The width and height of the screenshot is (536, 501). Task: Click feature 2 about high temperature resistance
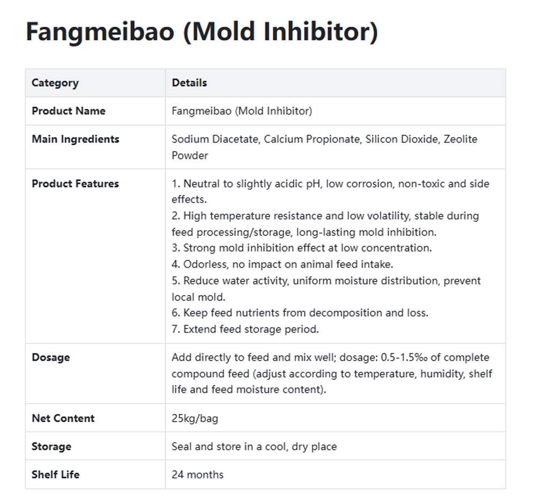325,224
